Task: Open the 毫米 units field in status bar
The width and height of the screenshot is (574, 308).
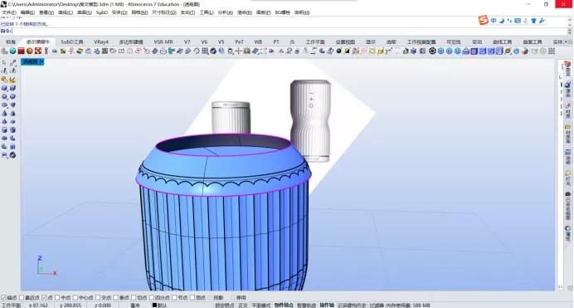Action: 135,305
